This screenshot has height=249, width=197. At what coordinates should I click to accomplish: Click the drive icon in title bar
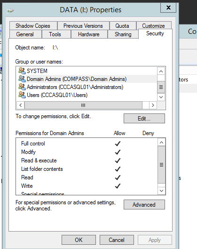coord(10,11)
